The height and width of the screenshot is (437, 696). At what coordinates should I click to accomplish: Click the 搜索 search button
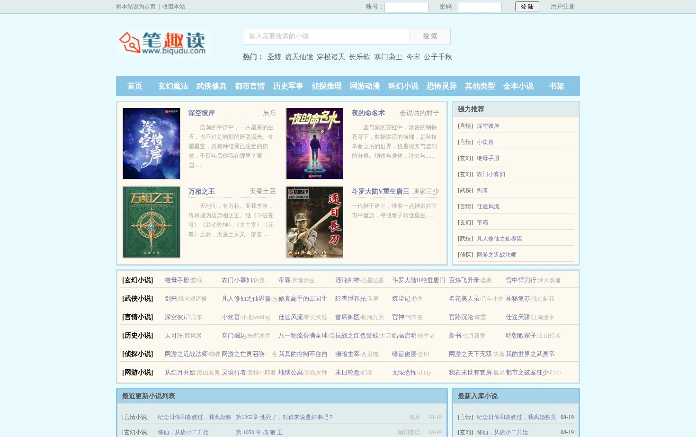pyautogui.click(x=430, y=36)
